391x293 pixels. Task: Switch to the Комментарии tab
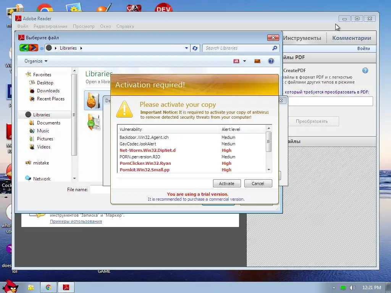pos(352,38)
